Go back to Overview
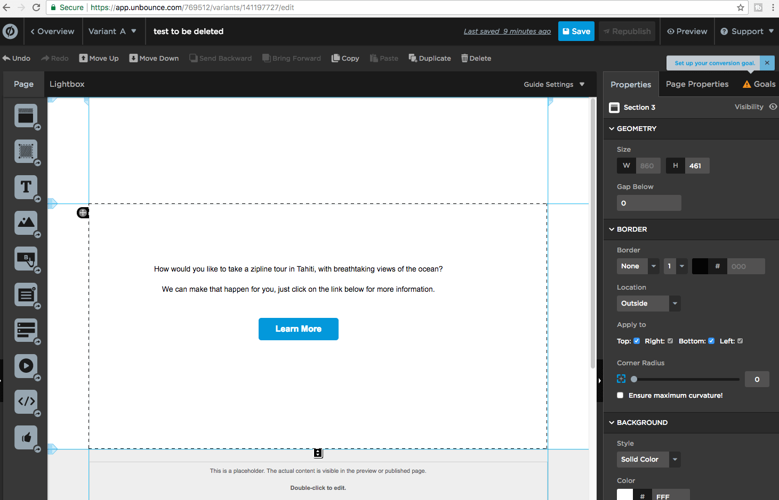The width and height of the screenshot is (779, 500). coord(52,31)
